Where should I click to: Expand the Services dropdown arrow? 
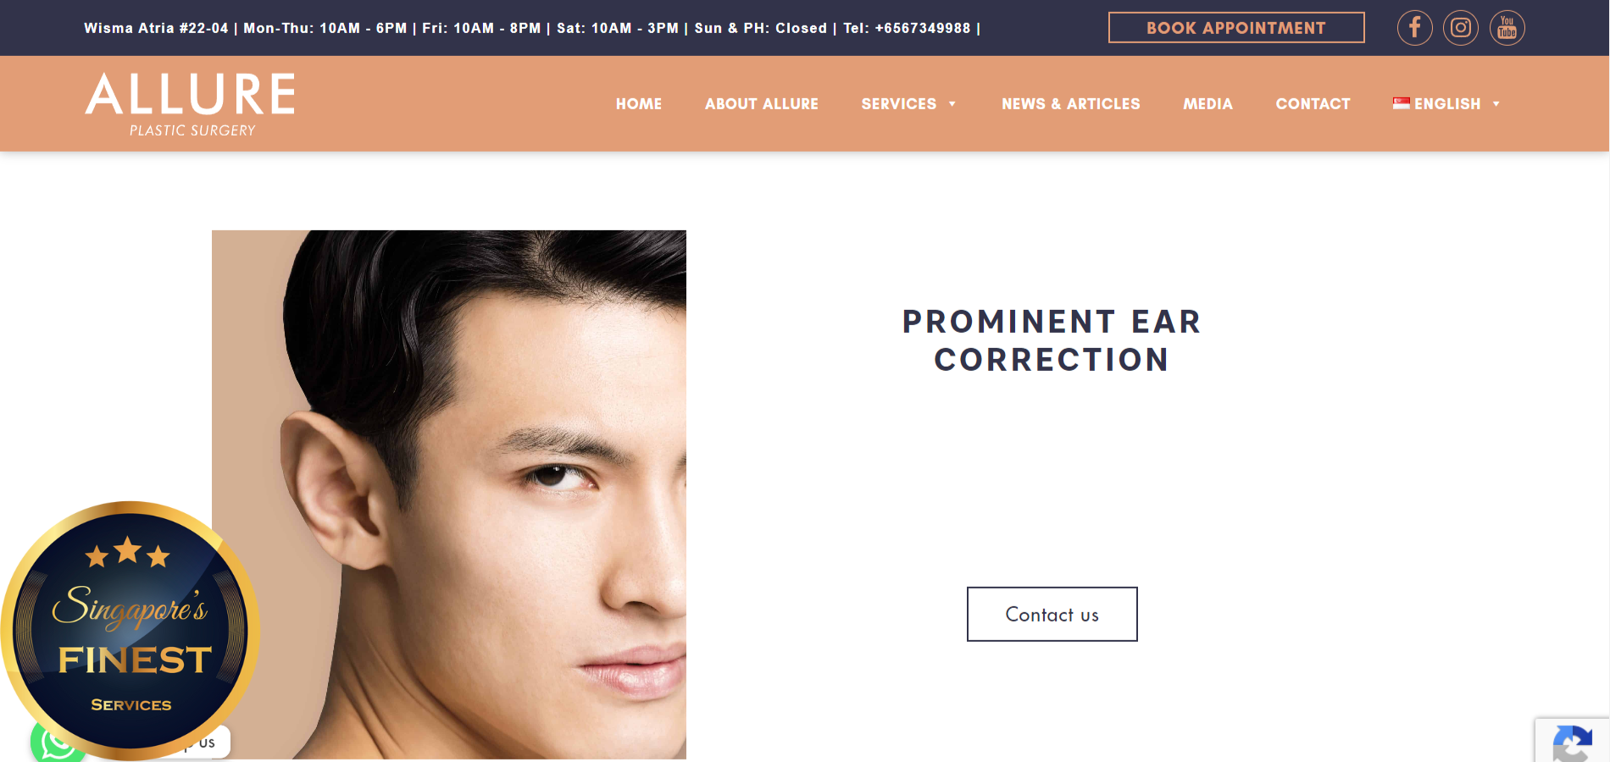[x=952, y=104]
